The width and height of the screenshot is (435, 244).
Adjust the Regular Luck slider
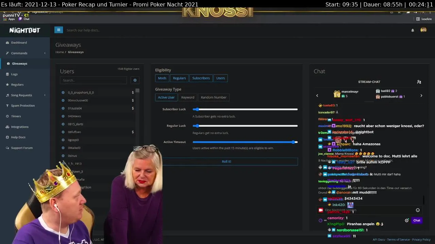click(245, 126)
